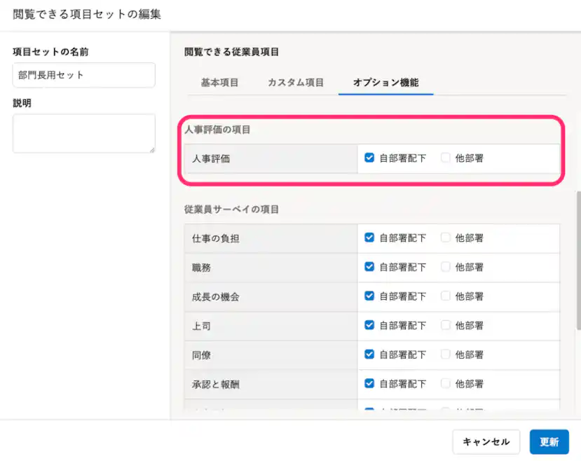The image size is (581, 461).
Task: Click the 説明 description text area
Action: coord(83,133)
